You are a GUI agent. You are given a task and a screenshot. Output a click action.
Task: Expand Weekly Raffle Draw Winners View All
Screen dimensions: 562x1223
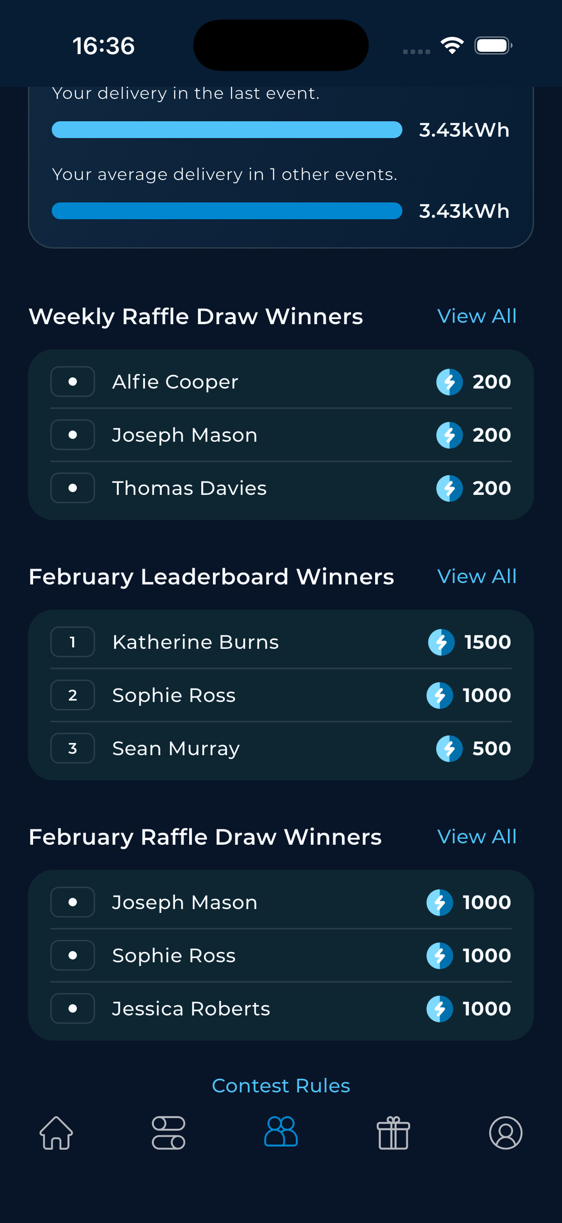pos(477,316)
